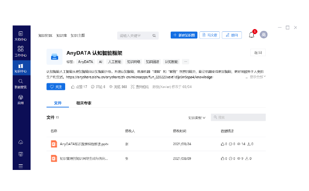Maximize the application window

tap(287, 28)
